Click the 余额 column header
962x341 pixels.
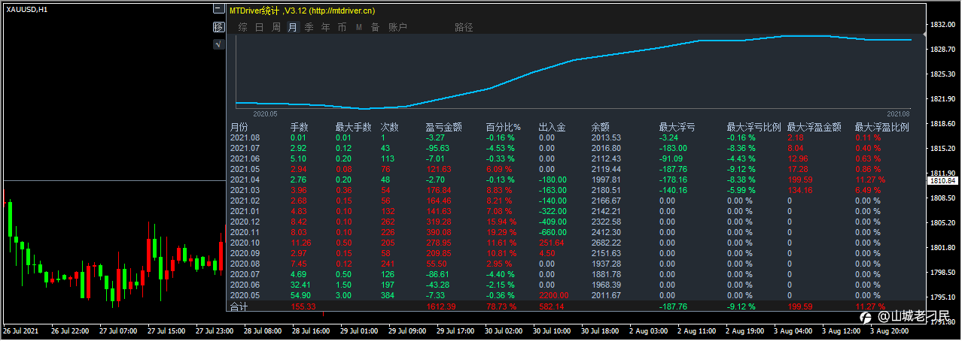coord(601,128)
